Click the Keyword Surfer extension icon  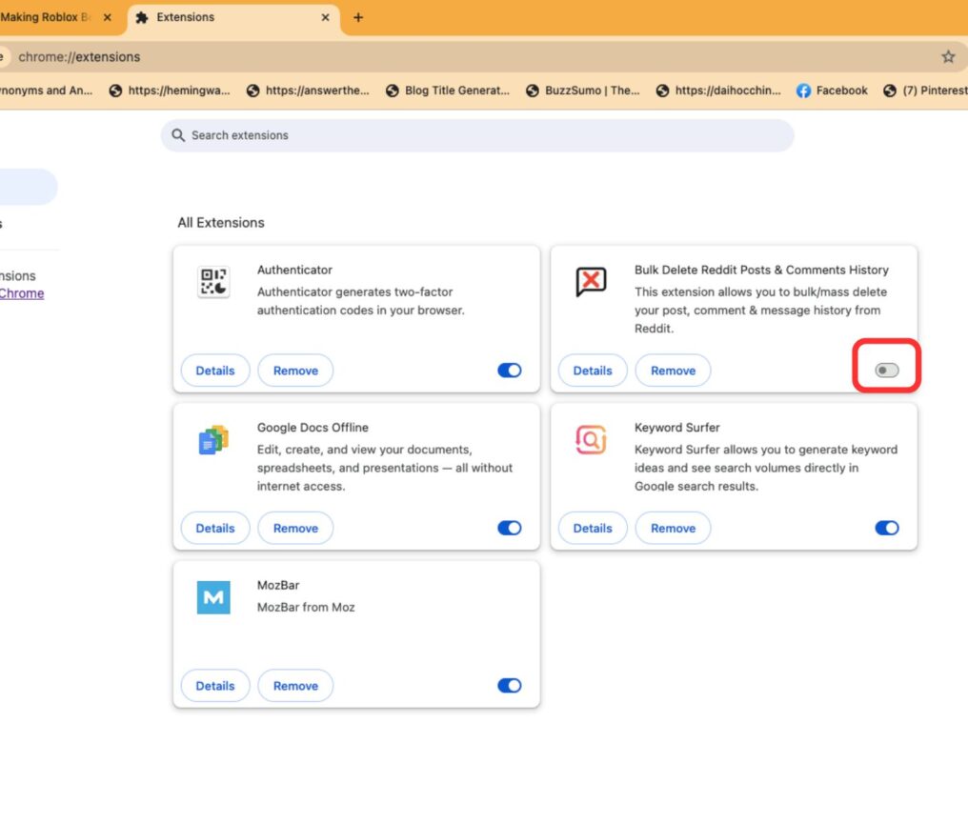tap(590, 440)
